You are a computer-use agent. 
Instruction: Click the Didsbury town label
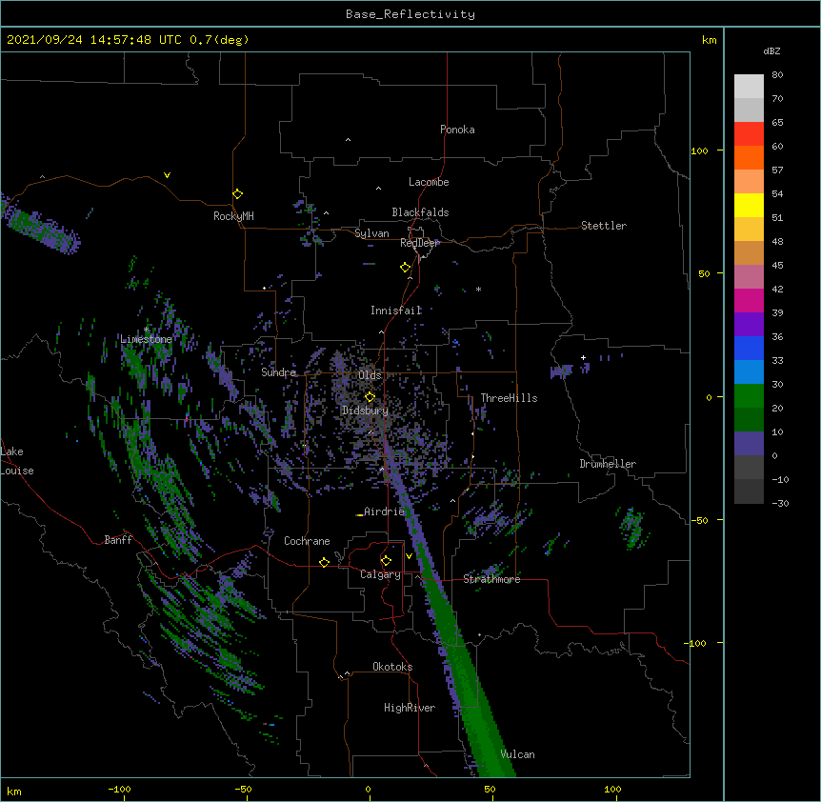(365, 411)
